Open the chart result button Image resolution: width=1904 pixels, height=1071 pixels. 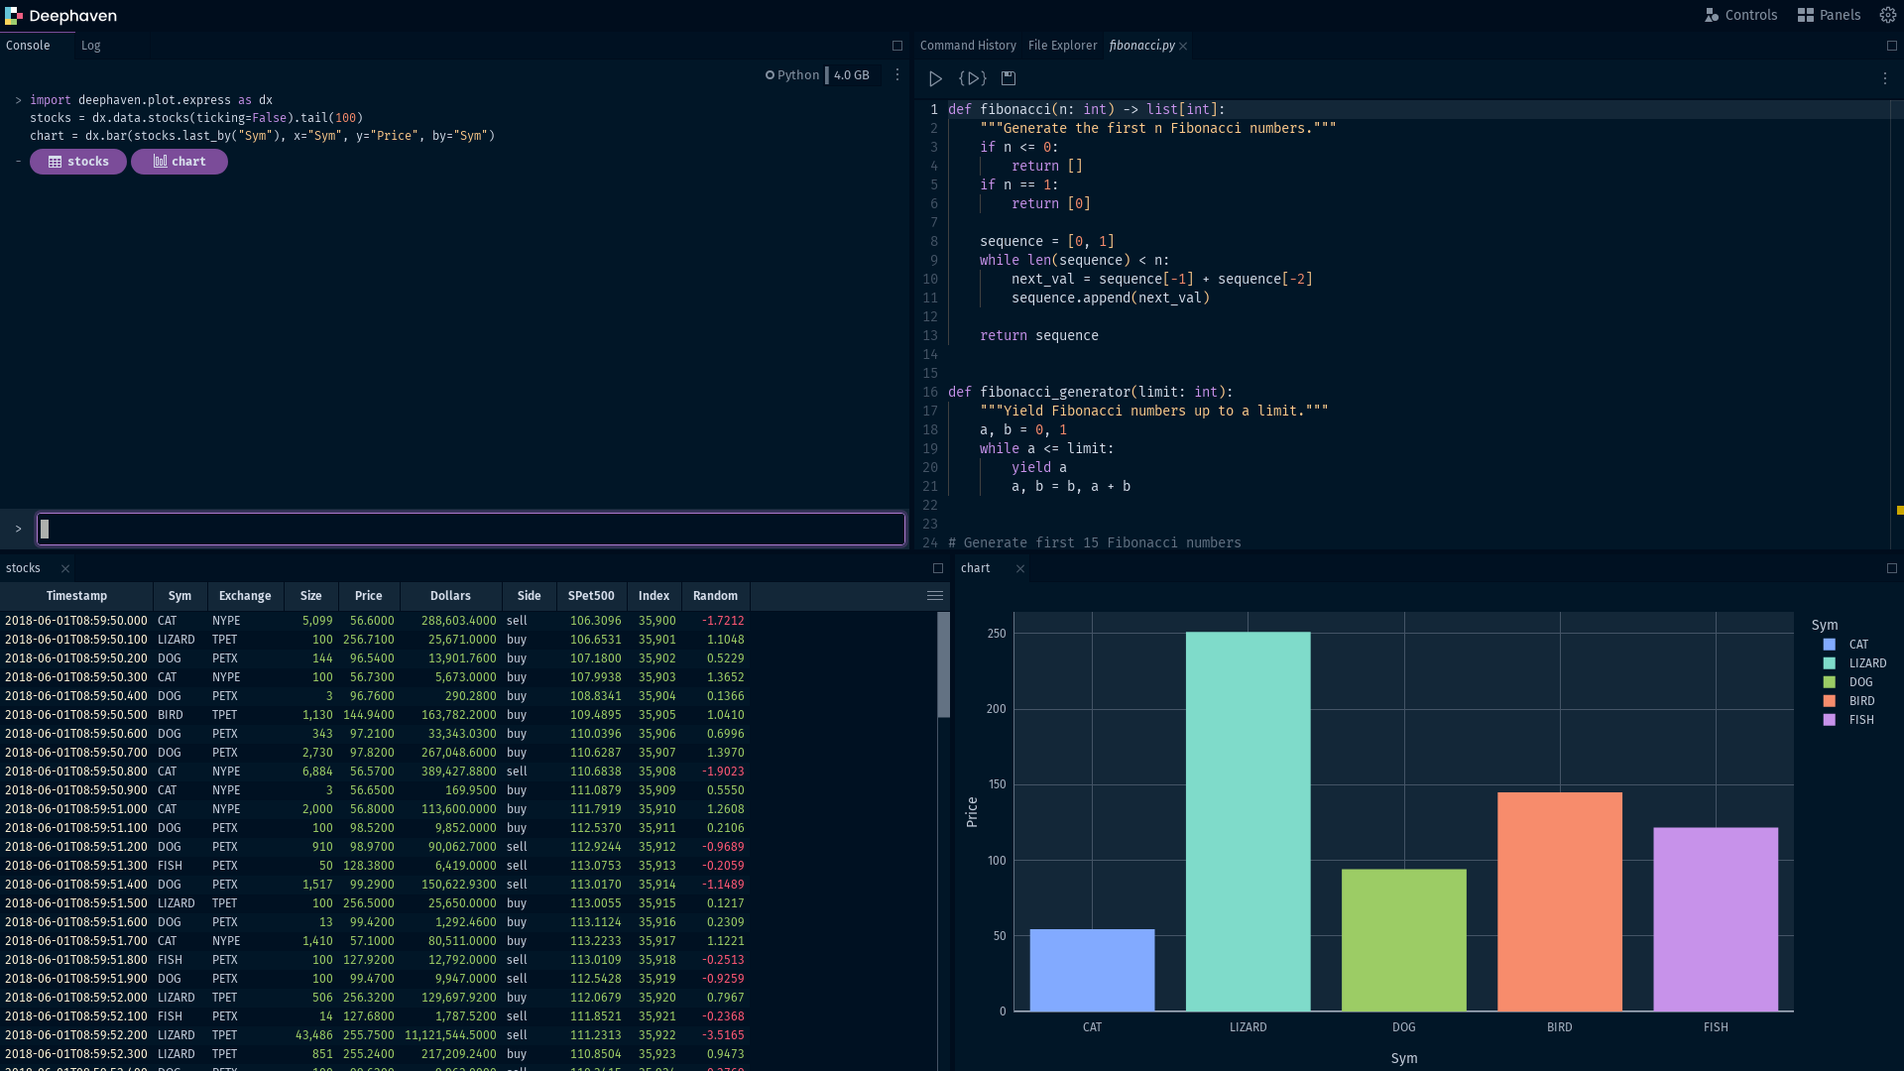click(179, 162)
